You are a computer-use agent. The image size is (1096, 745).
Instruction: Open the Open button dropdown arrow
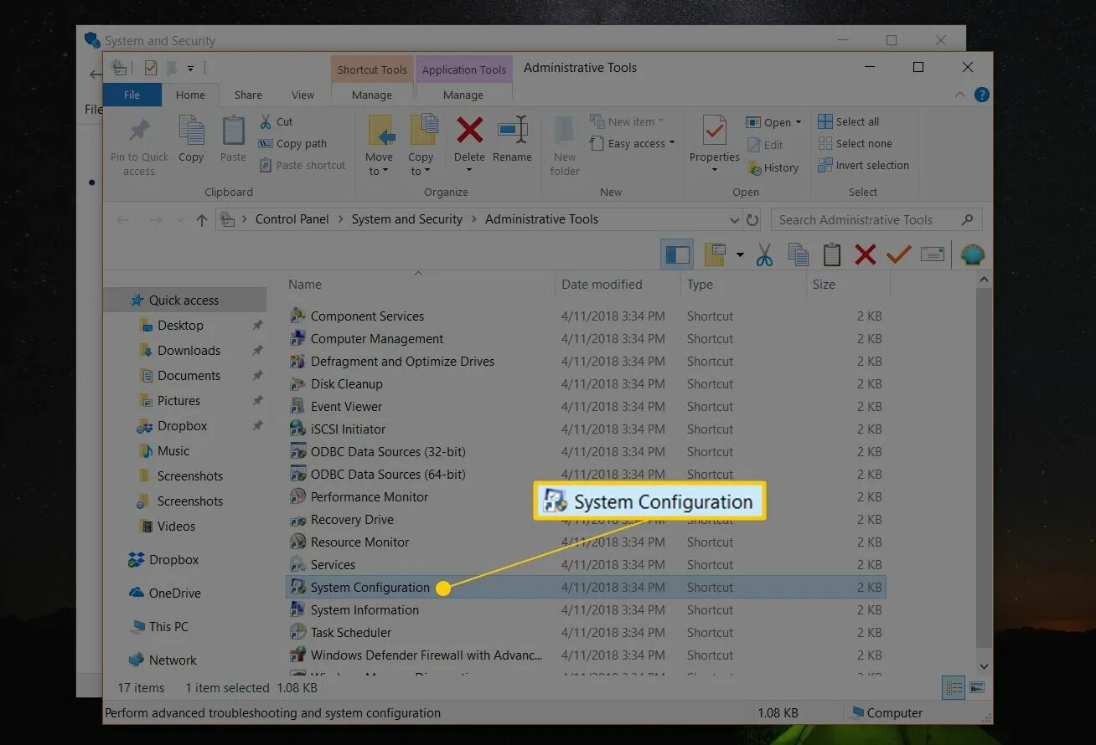coord(798,122)
